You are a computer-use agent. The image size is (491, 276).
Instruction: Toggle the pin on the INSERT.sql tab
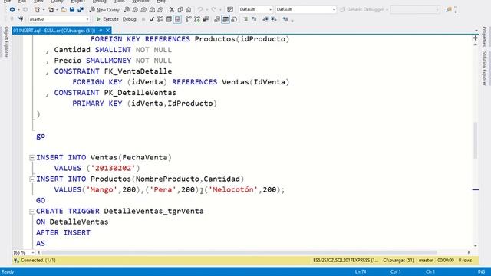[x=101, y=31]
